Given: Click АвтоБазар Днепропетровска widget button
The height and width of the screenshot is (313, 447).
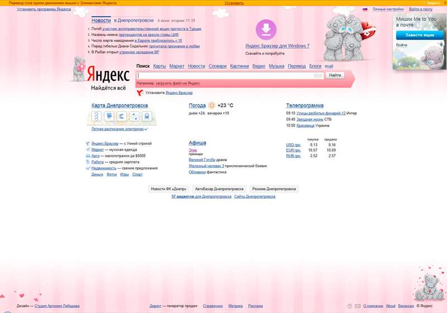Looking at the screenshot, I should coord(219,189).
